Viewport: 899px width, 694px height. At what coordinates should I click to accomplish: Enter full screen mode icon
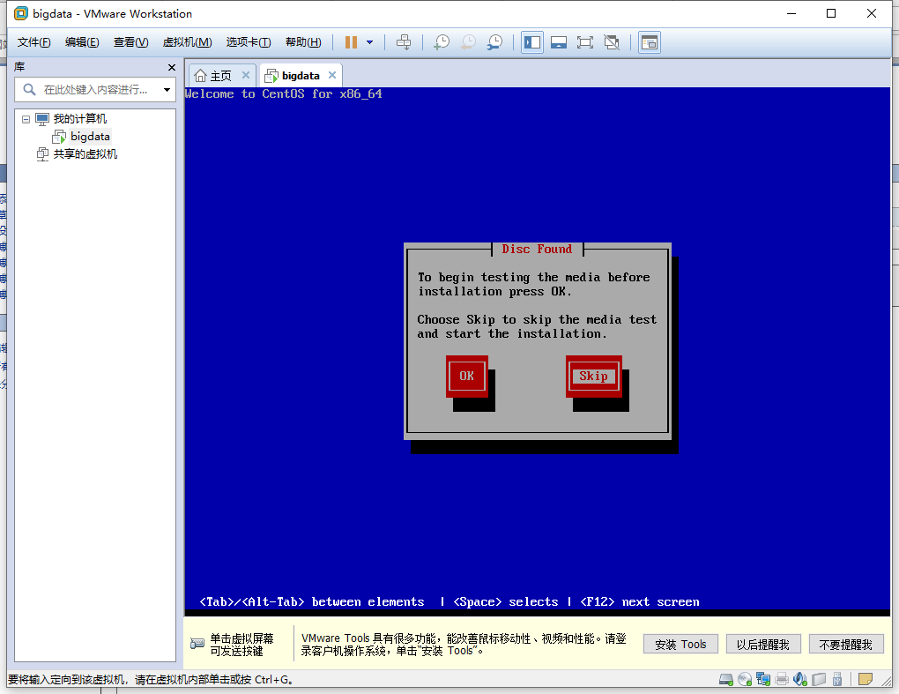point(585,42)
